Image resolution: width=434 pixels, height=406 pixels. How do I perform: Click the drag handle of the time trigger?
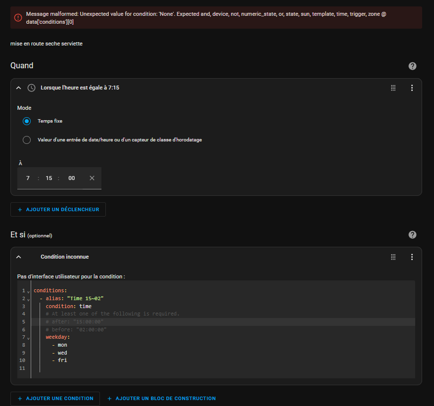[393, 88]
